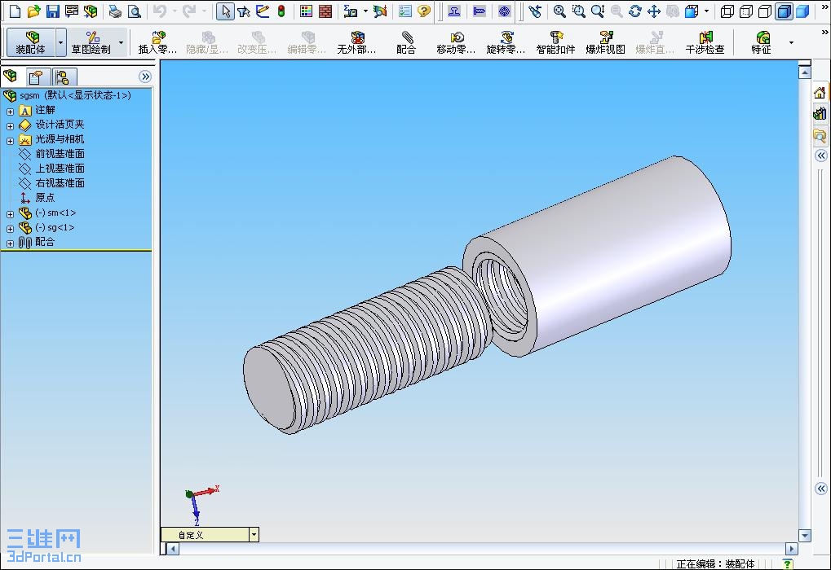Expand the (-) sm<1> component node

point(10,214)
